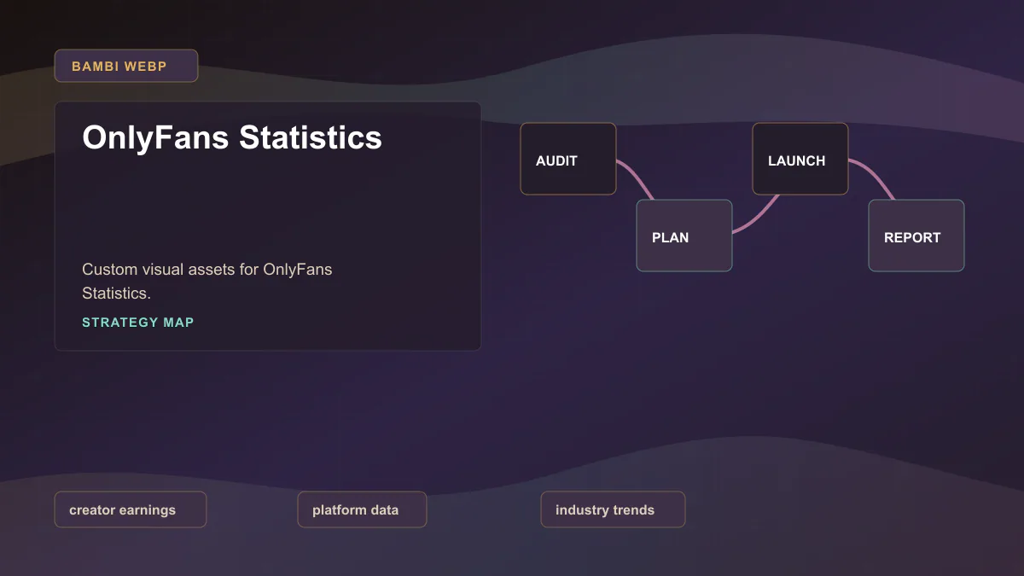This screenshot has height=576, width=1024.
Task: Click the Custom visual assets description text
Action: pyautogui.click(x=207, y=281)
